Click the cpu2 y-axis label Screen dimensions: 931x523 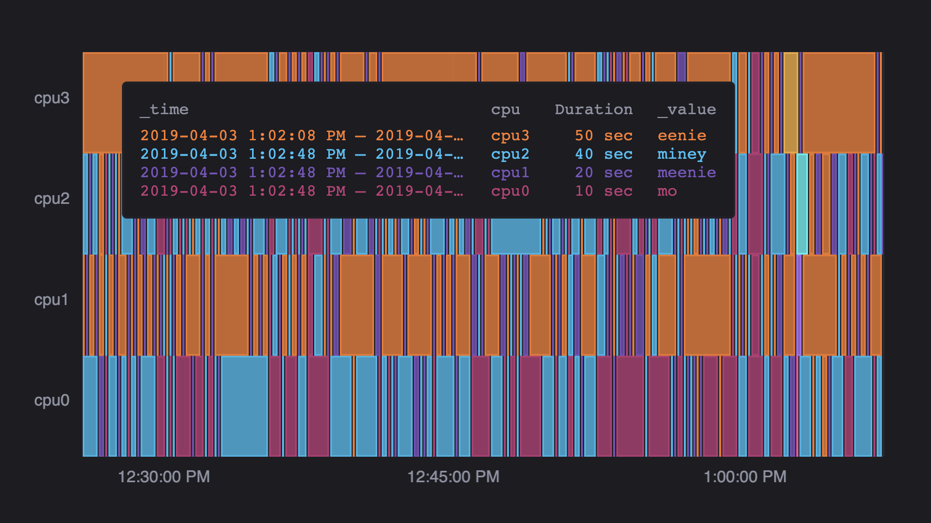tap(52, 199)
